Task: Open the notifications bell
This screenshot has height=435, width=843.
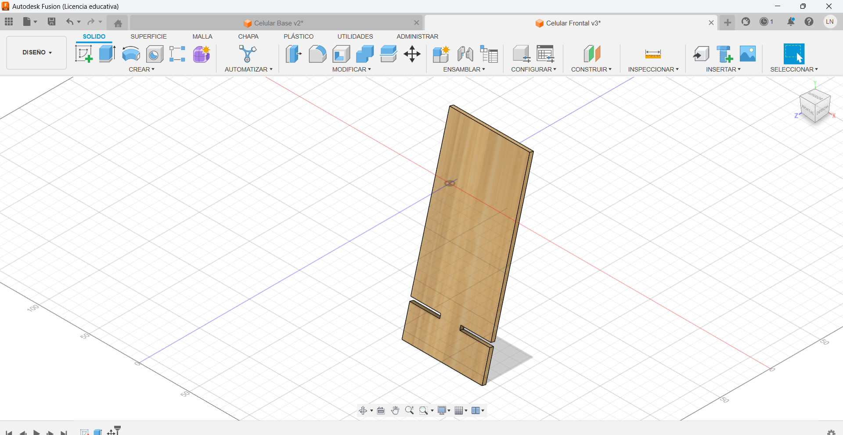Action: coord(791,22)
